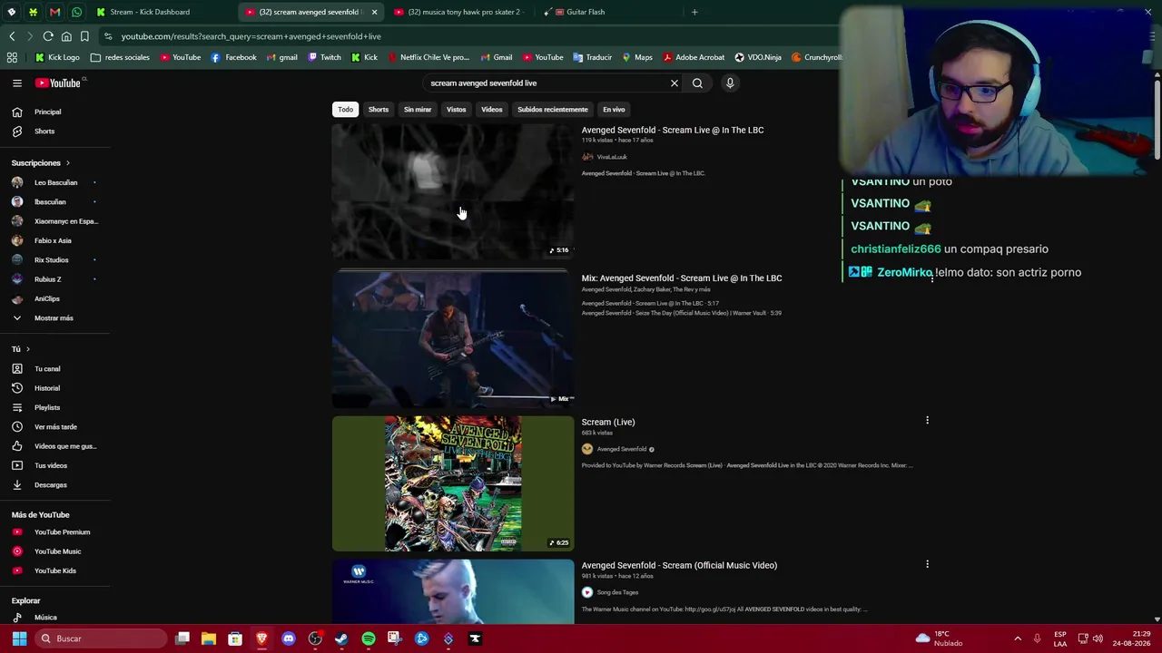Click the YouTube logo
Viewport: 1162px width, 653px height.
(x=59, y=83)
